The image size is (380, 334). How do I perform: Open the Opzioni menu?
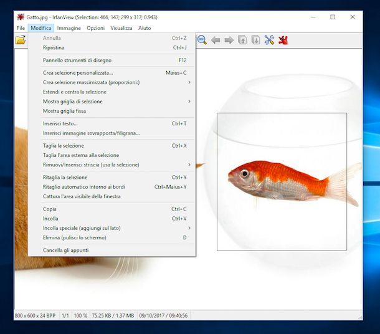[x=95, y=28]
